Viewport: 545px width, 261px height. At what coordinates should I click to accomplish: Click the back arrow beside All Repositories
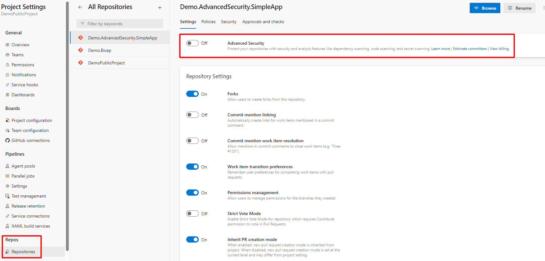[x=80, y=7]
